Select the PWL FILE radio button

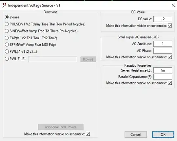pos(7,59)
